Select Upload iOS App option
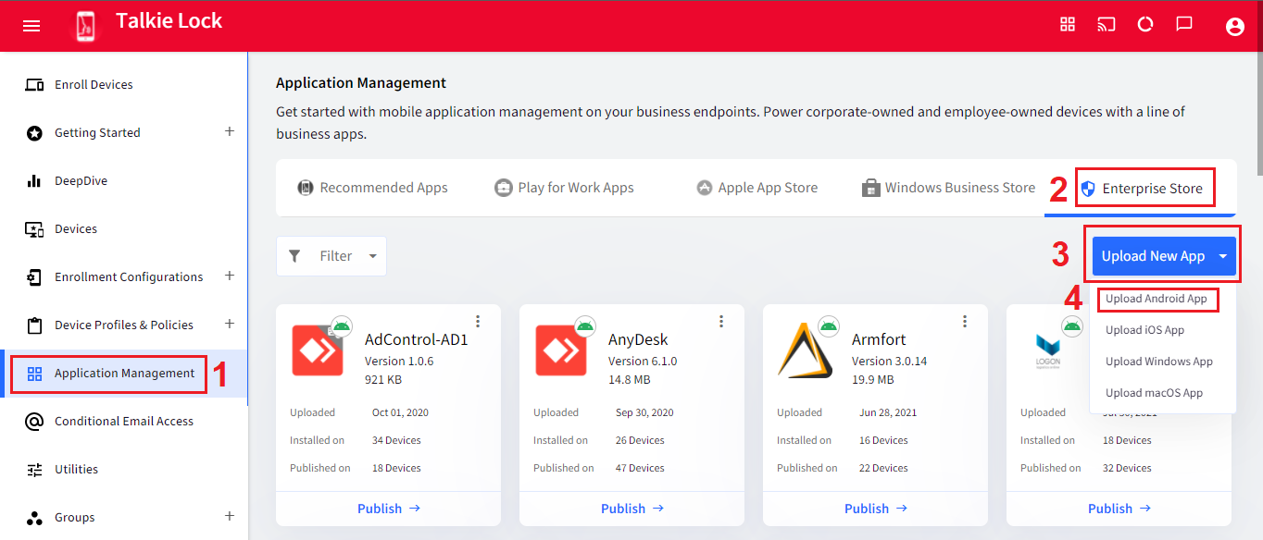The width and height of the screenshot is (1263, 540). [1144, 330]
